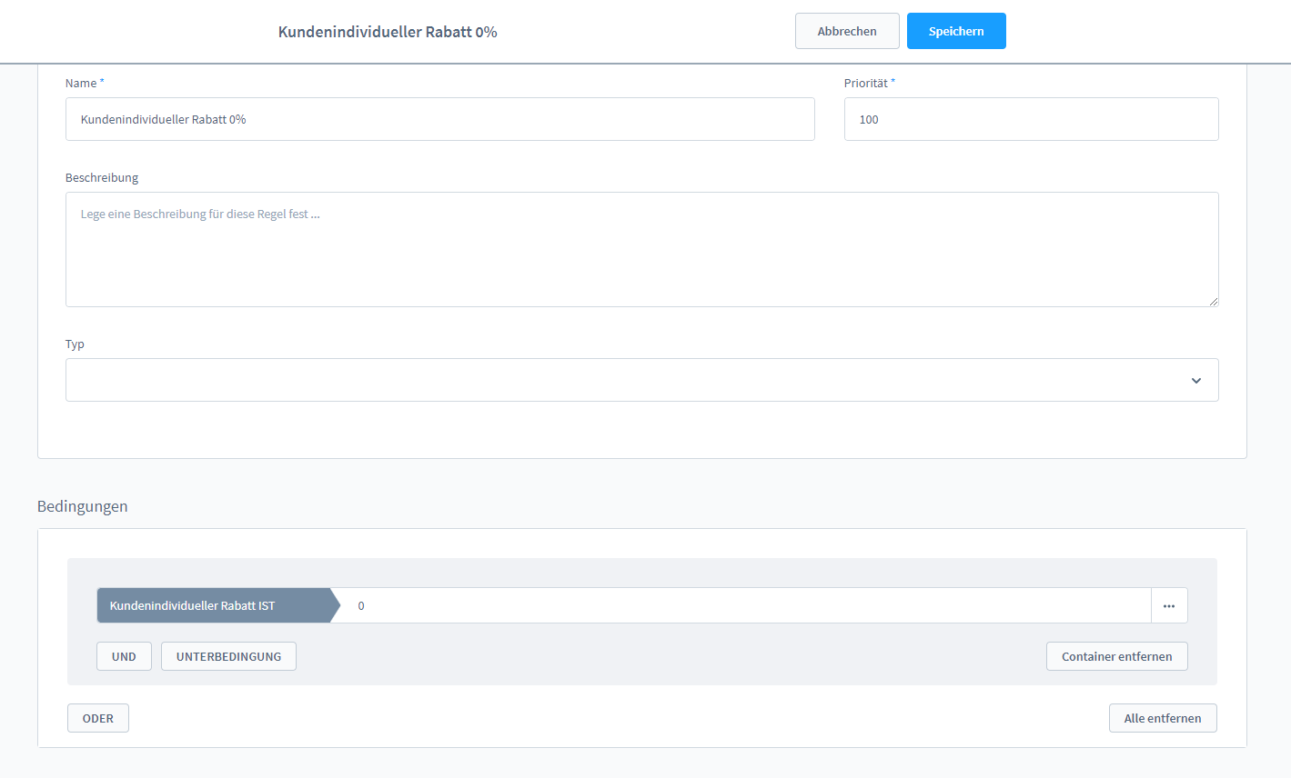
Task: Click into the Priorität field
Action: click(x=1031, y=119)
